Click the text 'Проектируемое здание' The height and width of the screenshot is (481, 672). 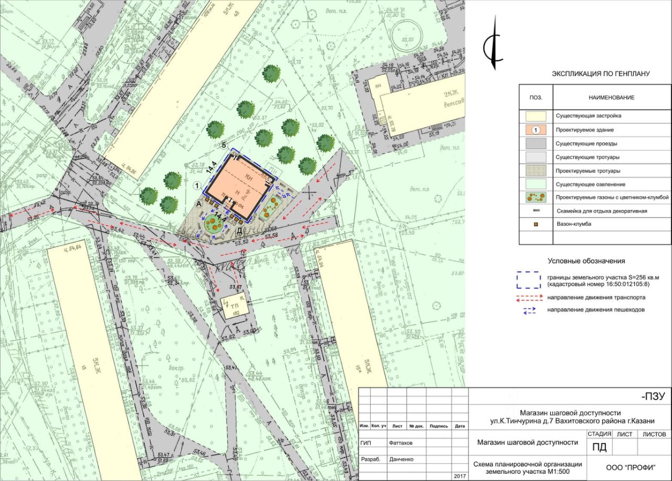586,129
